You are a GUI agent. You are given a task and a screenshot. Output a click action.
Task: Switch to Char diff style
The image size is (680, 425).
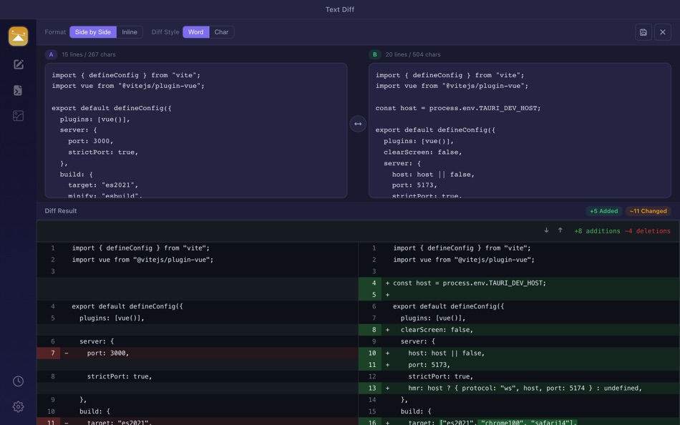[x=221, y=32]
